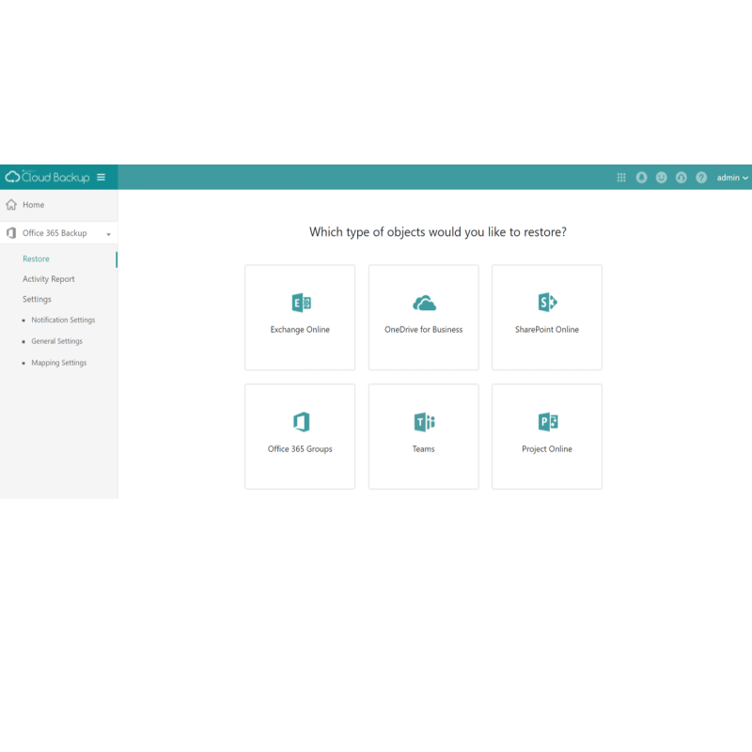Click the smiley feedback icon
Viewport: 752px width, 752px height.
662,178
